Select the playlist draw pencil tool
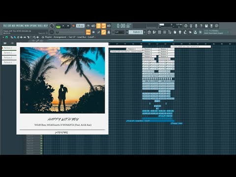Viewport: 236px width, 177px height. coord(12,37)
